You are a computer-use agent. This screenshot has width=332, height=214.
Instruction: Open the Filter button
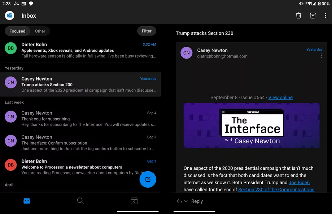[147, 31]
